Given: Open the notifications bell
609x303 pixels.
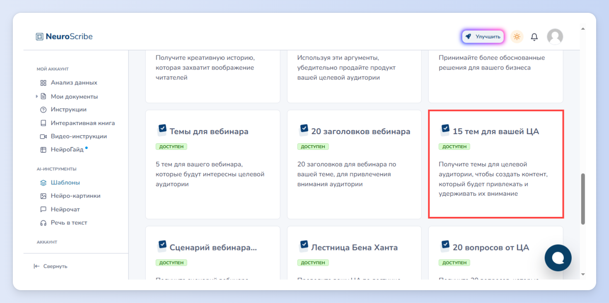Looking at the screenshot, I should click(534, 37).
